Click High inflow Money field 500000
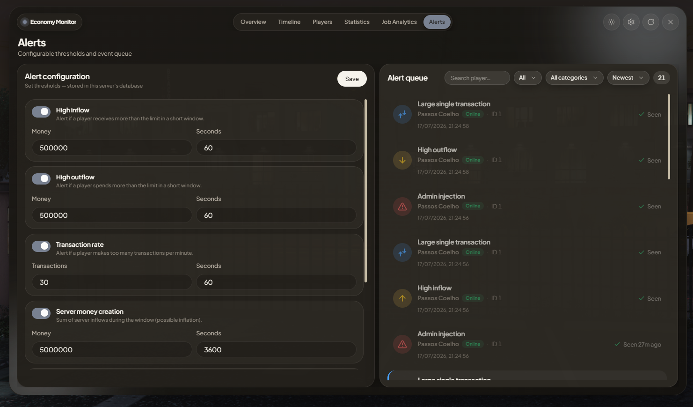 point(112,148)
